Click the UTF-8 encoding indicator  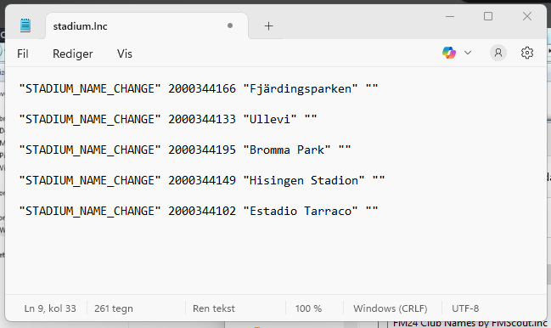point(465,308)
